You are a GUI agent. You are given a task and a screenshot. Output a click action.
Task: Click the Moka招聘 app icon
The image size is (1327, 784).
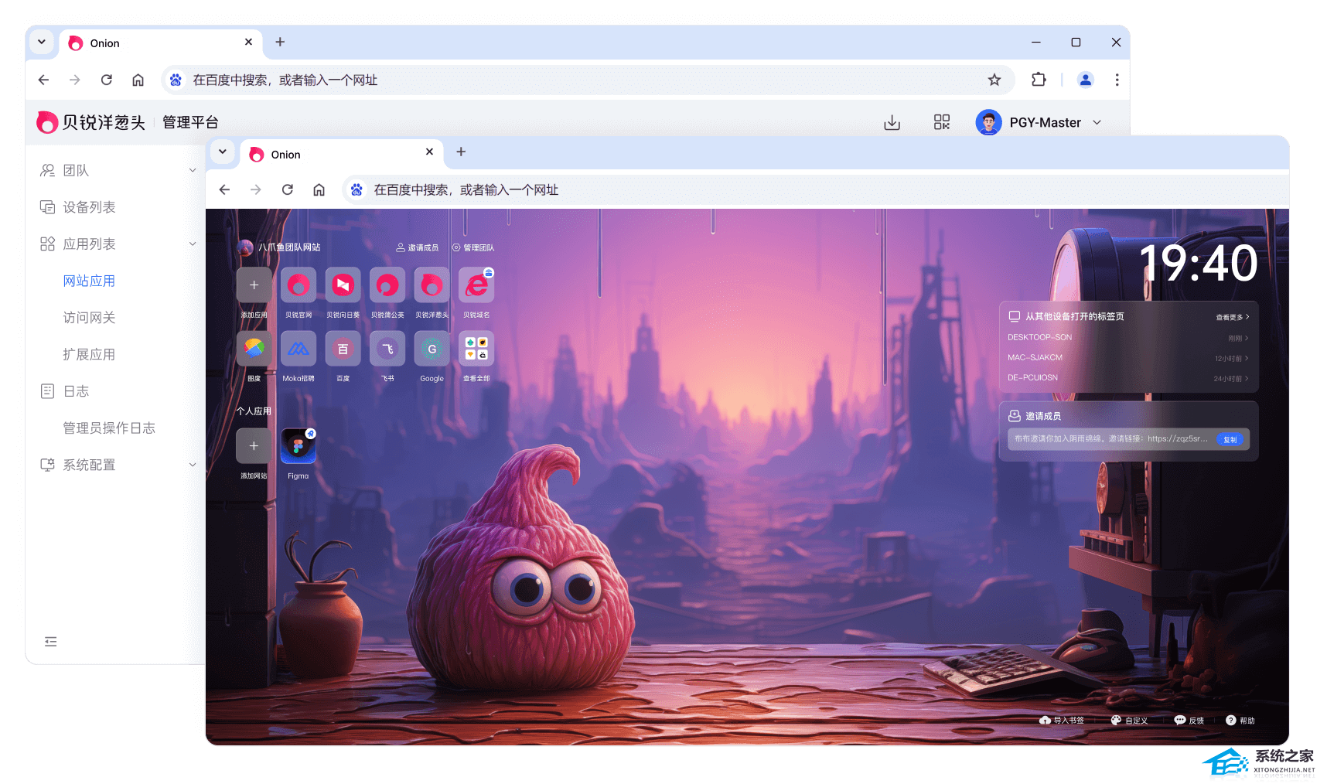[298, 349]
